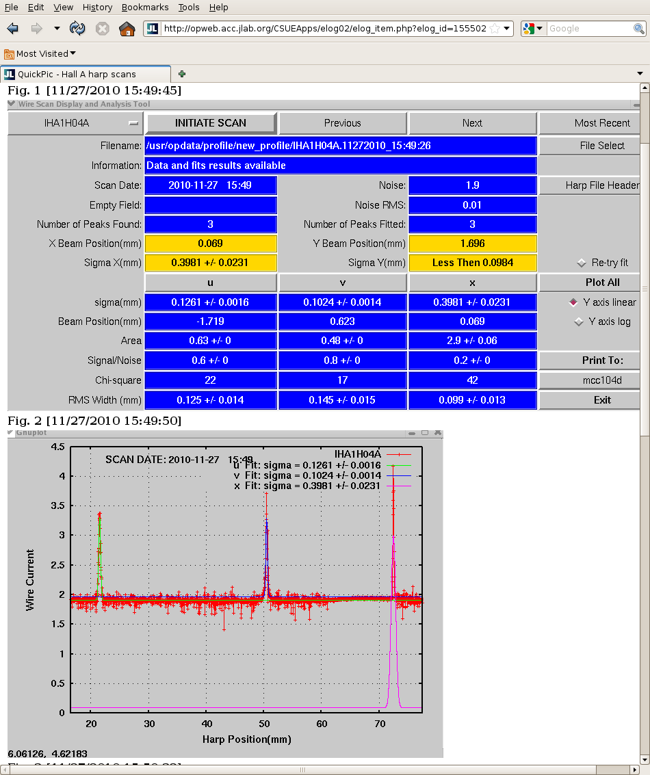Click the u wire plot button
650x775 pixels.
(x=211, y=283)
